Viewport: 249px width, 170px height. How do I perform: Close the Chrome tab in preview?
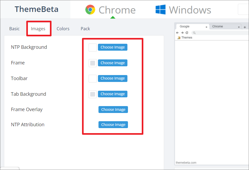pyautogui.click(x=239, y=27)
